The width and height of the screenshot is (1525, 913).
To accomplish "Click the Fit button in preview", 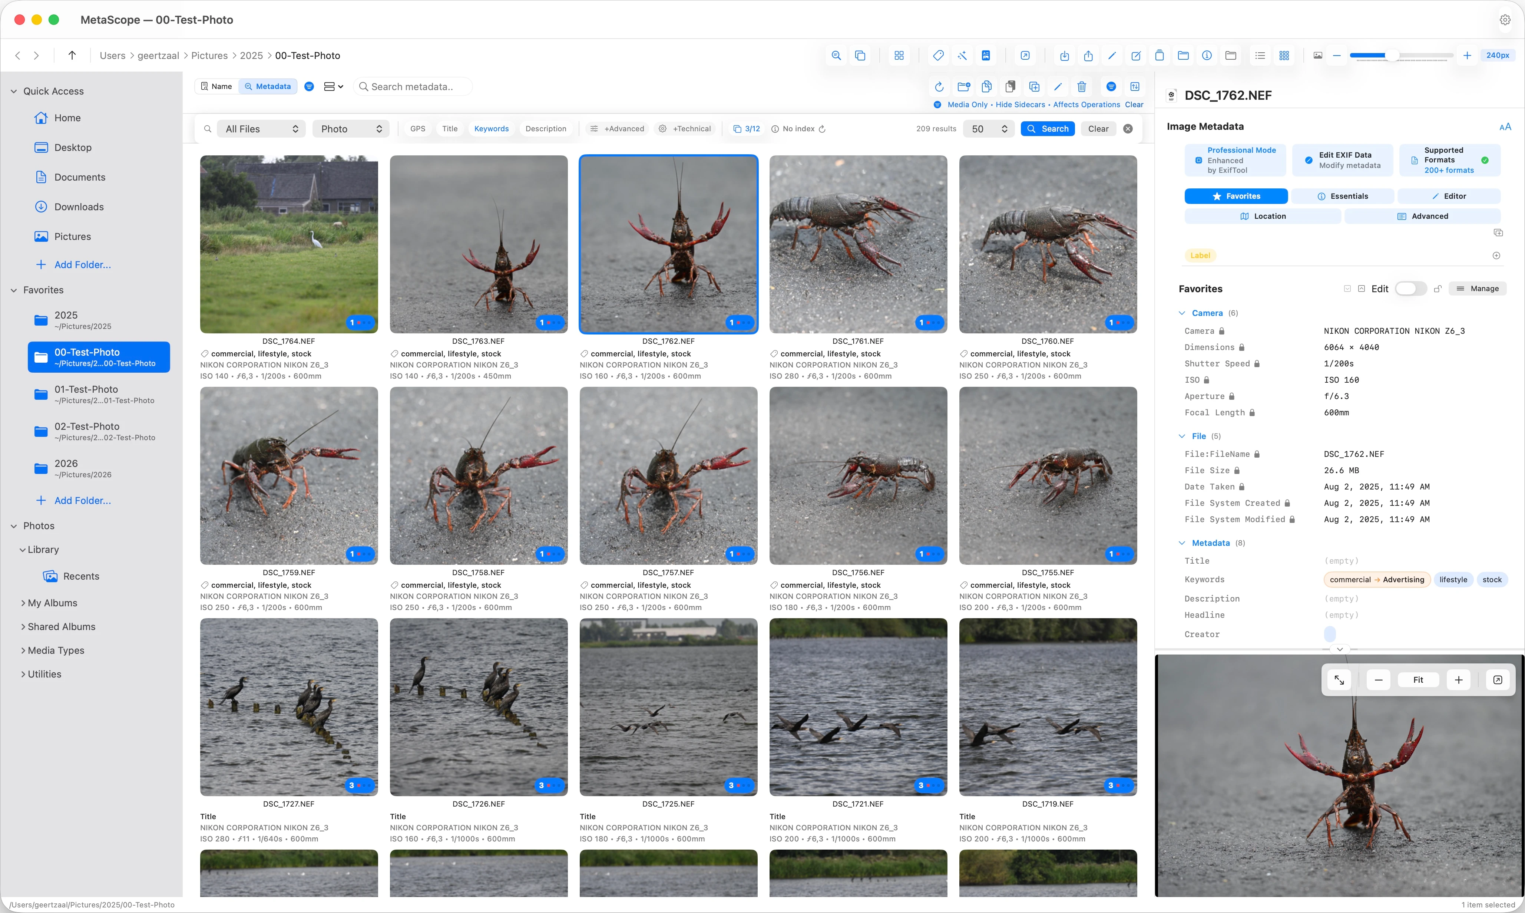I will click(1418, 680).
